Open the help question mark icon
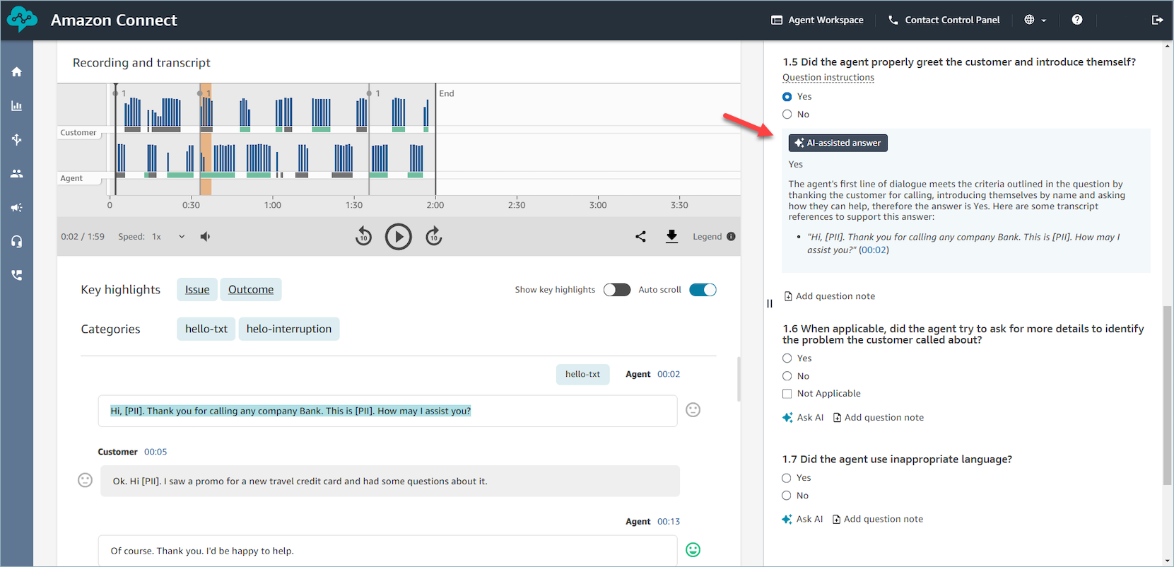The width and height of the screenshot is (1174, 567). (x=1076, y=20)
